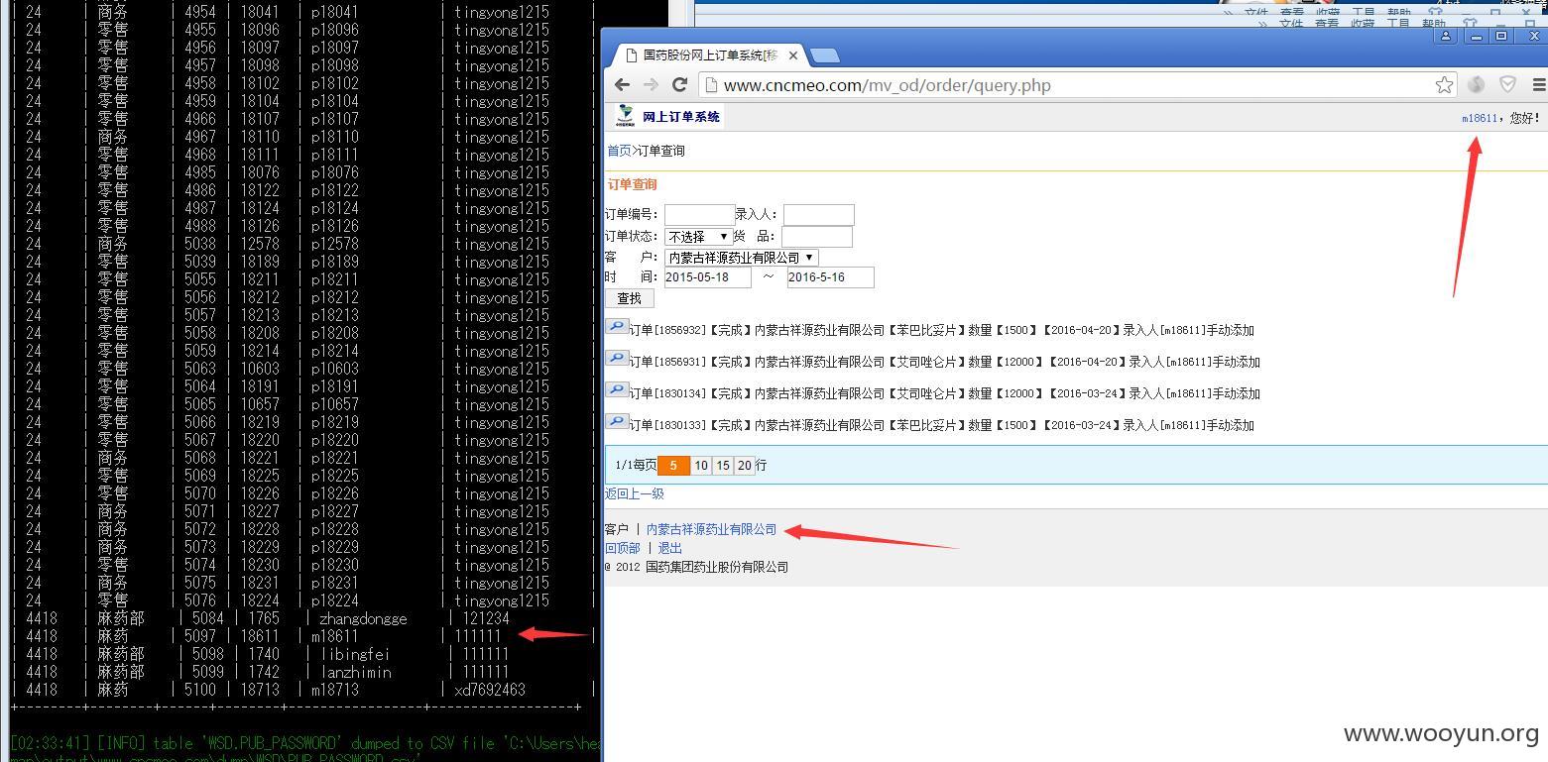Open the Chrome user profile icon
The height and width of the screenshot is (762, 1548).
[x=1446, y=37]
